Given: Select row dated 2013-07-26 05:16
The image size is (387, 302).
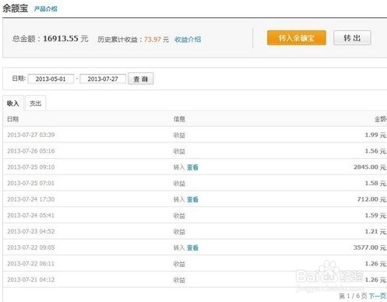Looking at the screenshot, I should [195, 151].
